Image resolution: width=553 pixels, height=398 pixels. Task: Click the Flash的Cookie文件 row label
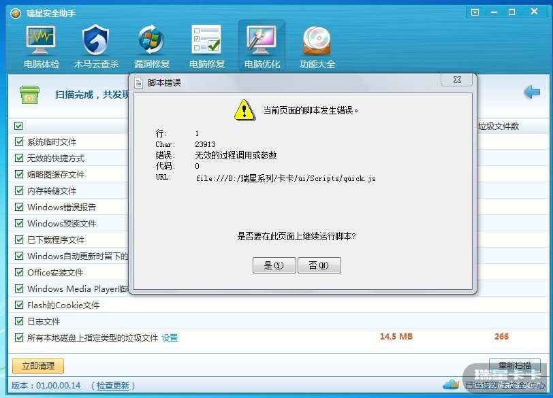click(x=63, y=305)
